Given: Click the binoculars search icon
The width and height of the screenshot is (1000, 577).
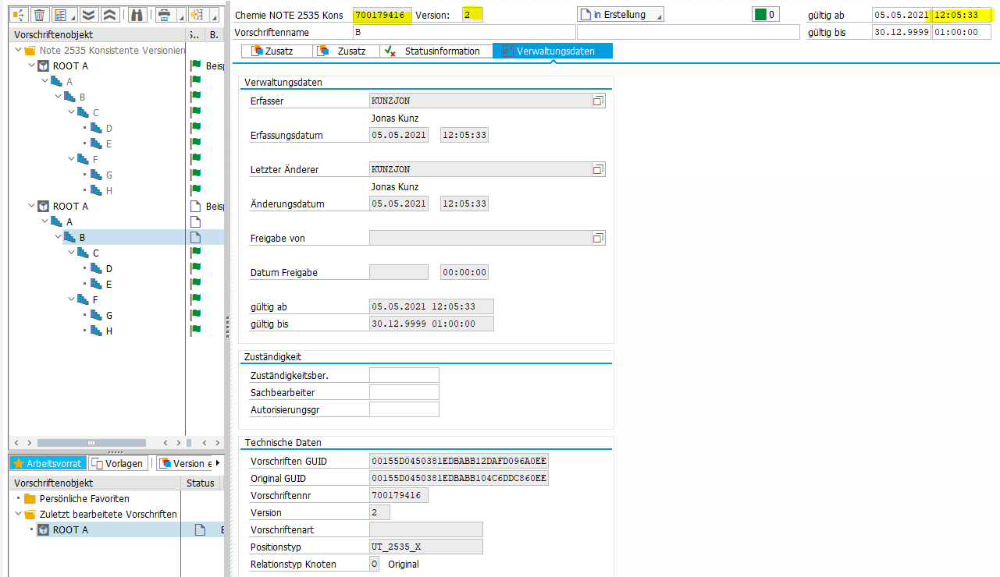Looking at the screenshot, I should click(x=137, y=15).
